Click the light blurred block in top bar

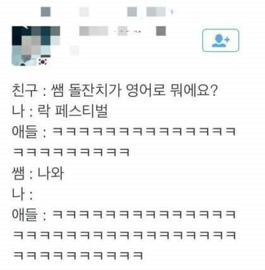pyautogui.click(x=84, y=11)
